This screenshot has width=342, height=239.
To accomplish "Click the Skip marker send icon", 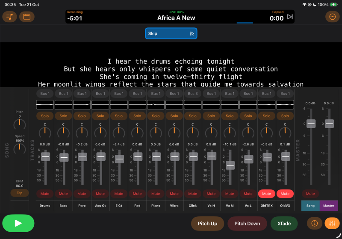I will pos(192,33).
